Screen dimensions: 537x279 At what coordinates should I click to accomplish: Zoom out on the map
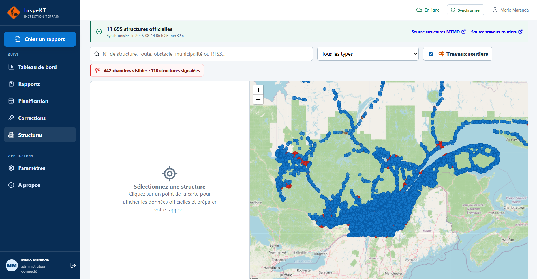pos(258,100)
